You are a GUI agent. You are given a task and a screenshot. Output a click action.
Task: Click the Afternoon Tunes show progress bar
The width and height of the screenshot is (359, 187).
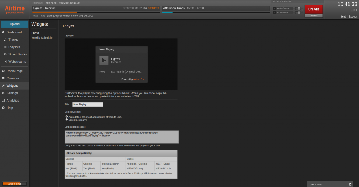[x=216, y=12]
